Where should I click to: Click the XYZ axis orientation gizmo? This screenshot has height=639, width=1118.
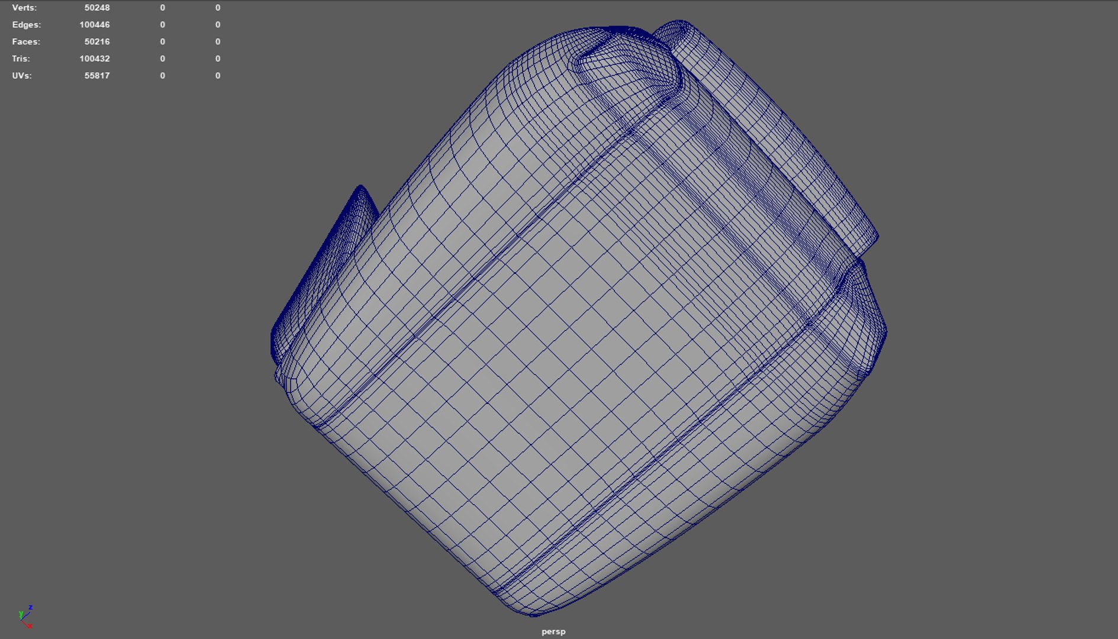pyautogui.click(x=25, y=617)
